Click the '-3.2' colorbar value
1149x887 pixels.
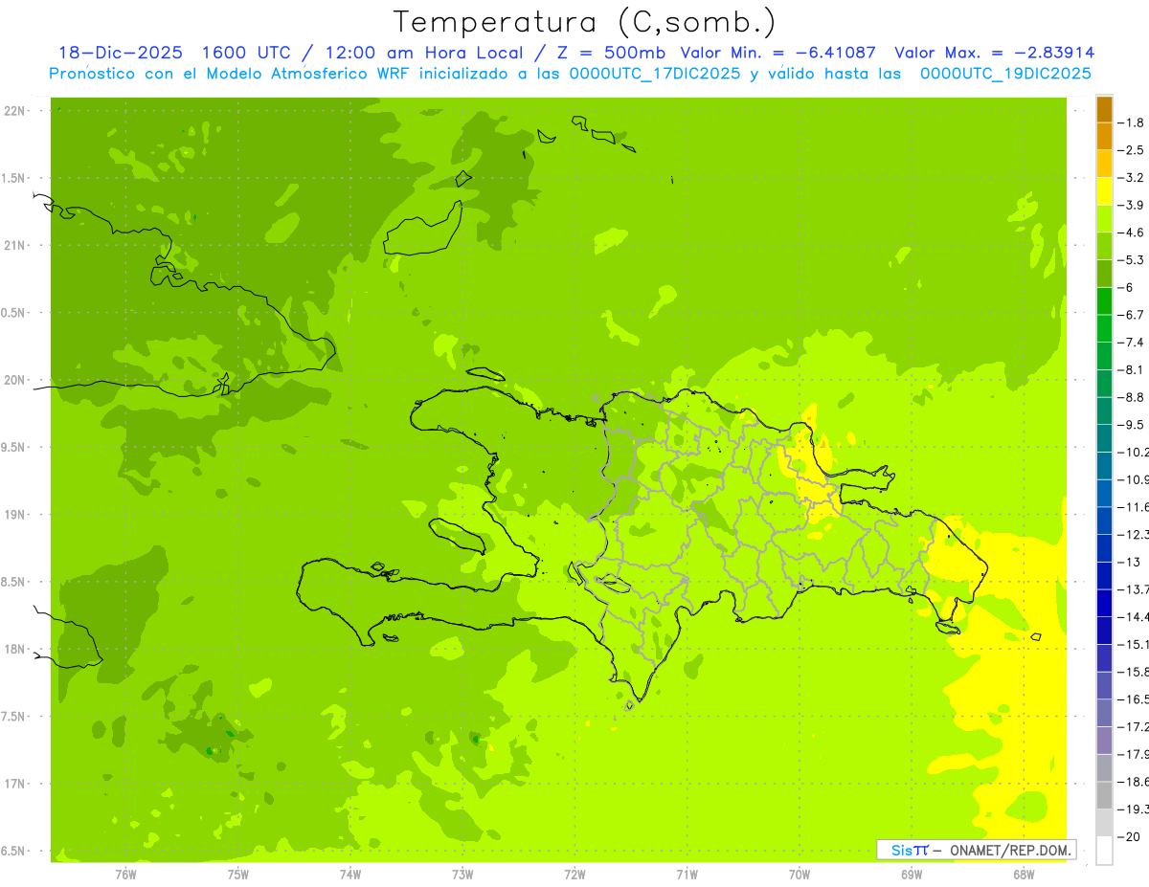click(1132, 178)
